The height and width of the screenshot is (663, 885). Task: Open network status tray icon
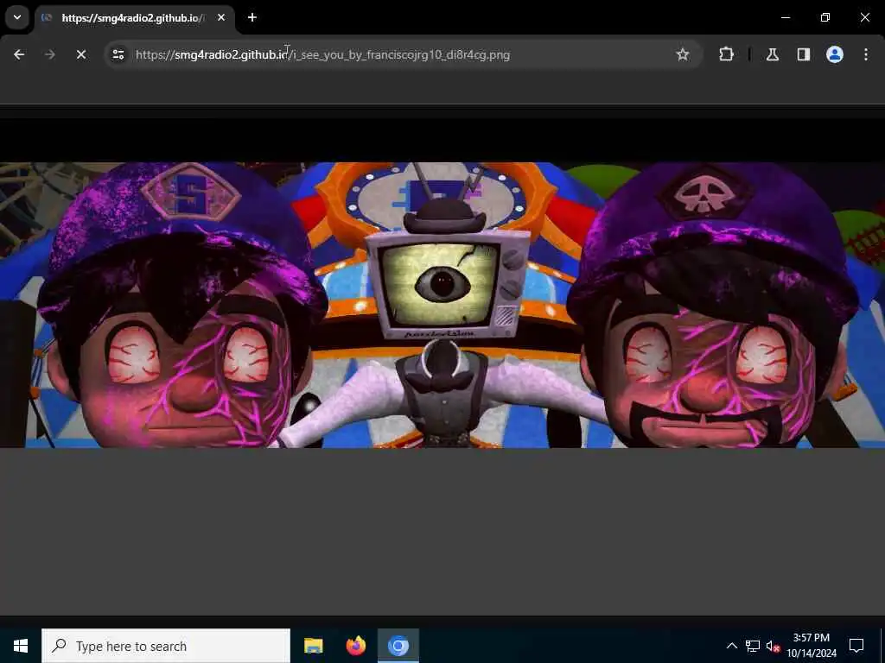coord(753,646)
